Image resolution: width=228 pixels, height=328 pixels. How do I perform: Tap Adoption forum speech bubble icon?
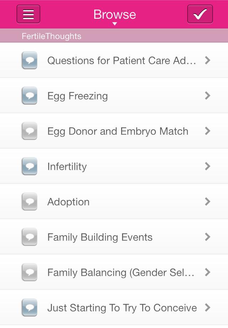(29, 202)
